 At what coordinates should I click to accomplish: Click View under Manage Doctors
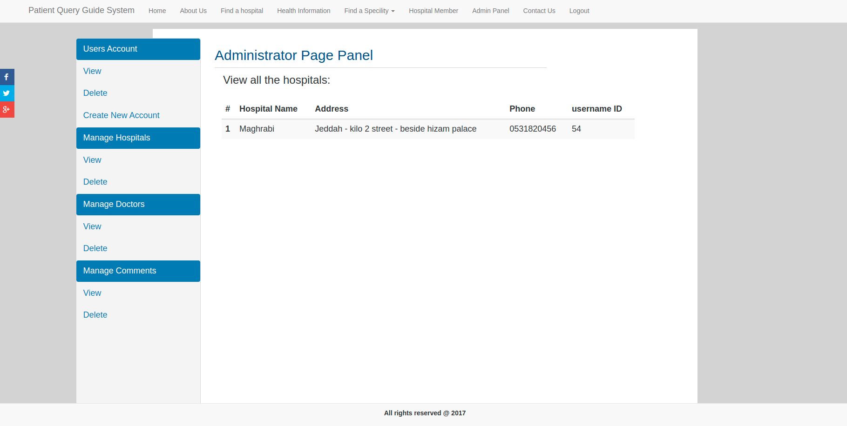pos(92,226)
